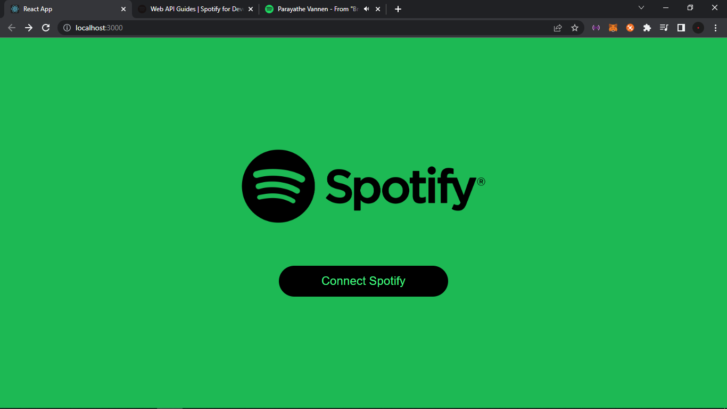727x409 pixels.
Task: Select the React App tab
Action: (64, 9)
